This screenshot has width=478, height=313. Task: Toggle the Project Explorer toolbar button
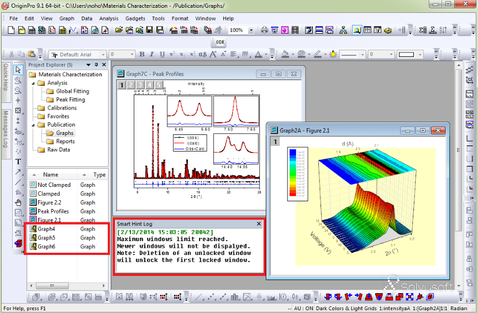coord(357,30)
